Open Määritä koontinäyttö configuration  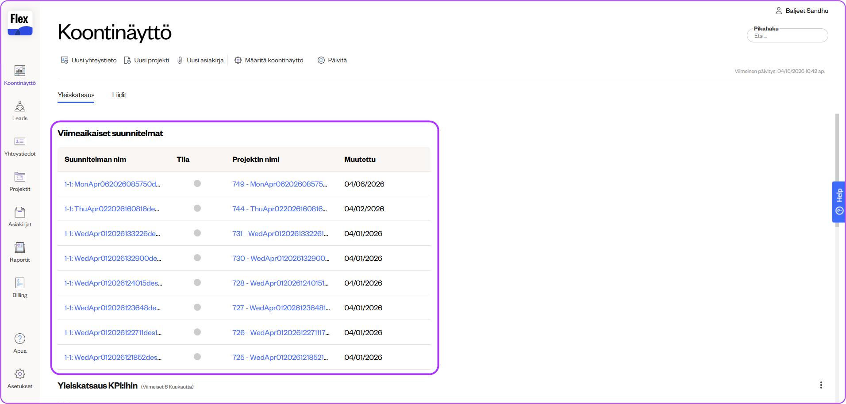point(269,60)
